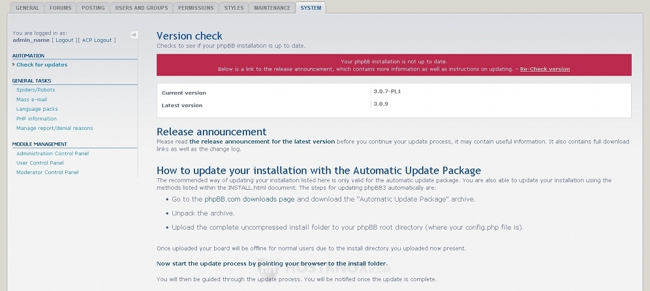
Task: Go to the Users and Groups tab
Action: coord(142,8)
